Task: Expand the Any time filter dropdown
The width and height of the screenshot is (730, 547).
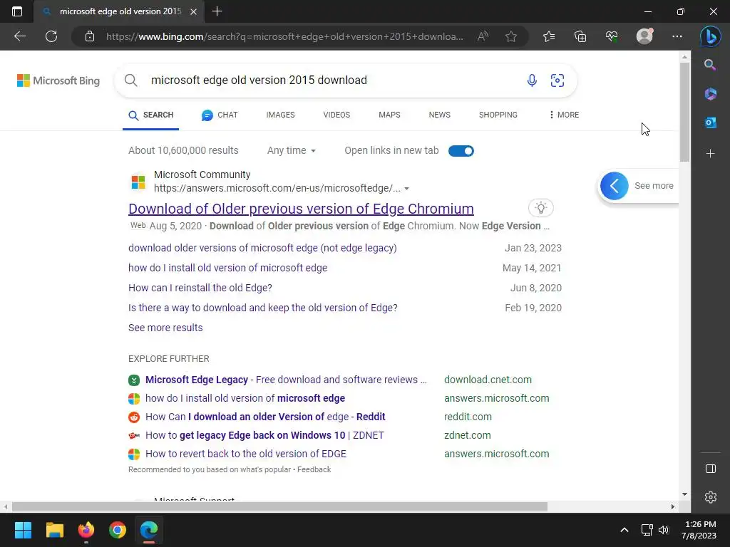Action: (x=292, y=150)
